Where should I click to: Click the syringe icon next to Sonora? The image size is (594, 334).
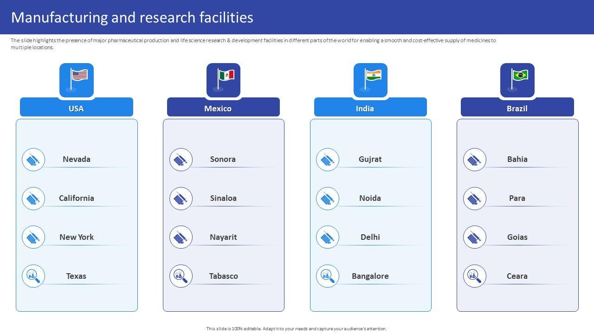point(181,160)
